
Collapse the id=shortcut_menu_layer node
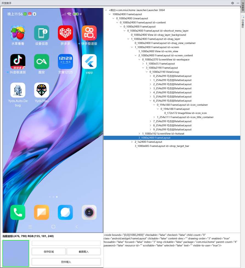pos(125,30)
